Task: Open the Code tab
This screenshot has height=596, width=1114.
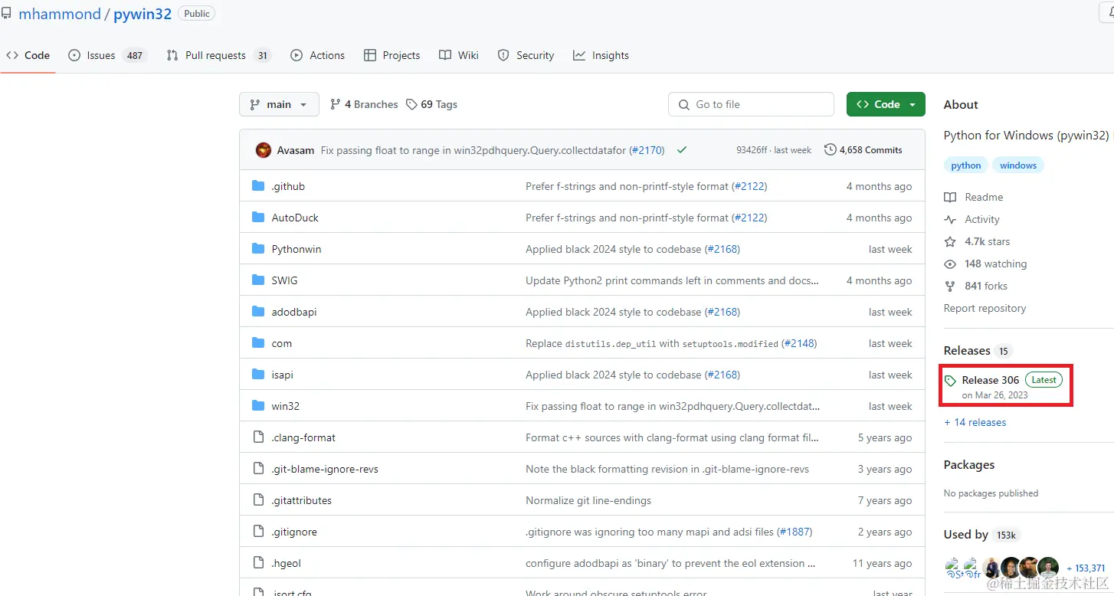Action: coord(28,55)
